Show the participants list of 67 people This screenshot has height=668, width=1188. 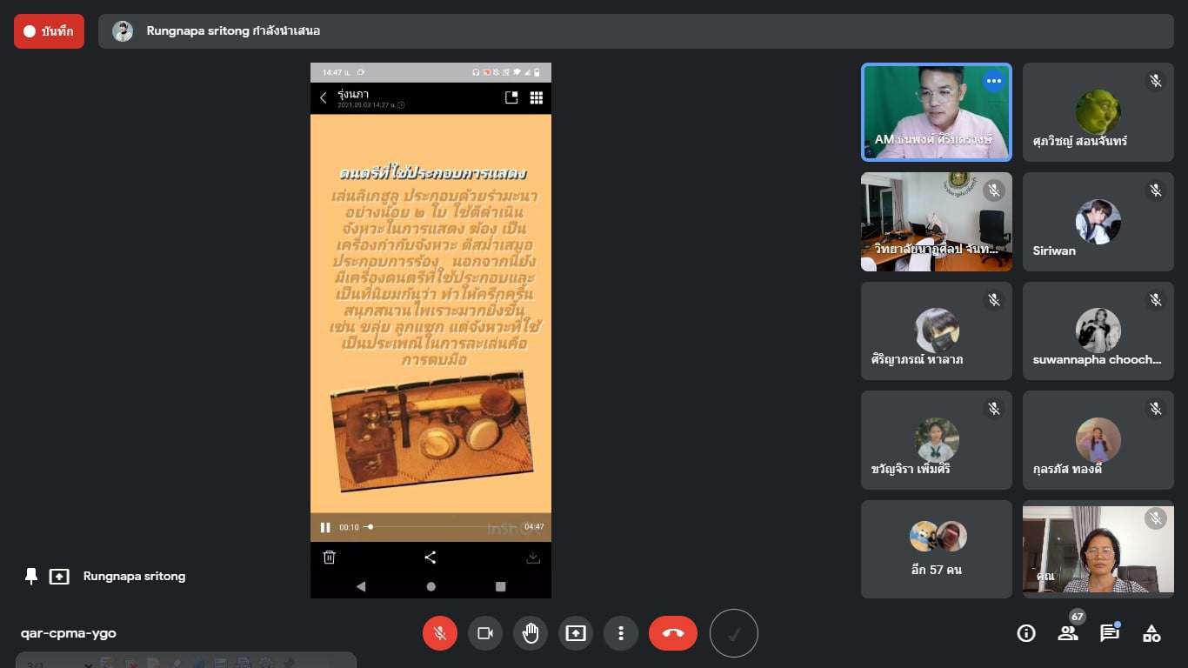tap(1068, 633)
